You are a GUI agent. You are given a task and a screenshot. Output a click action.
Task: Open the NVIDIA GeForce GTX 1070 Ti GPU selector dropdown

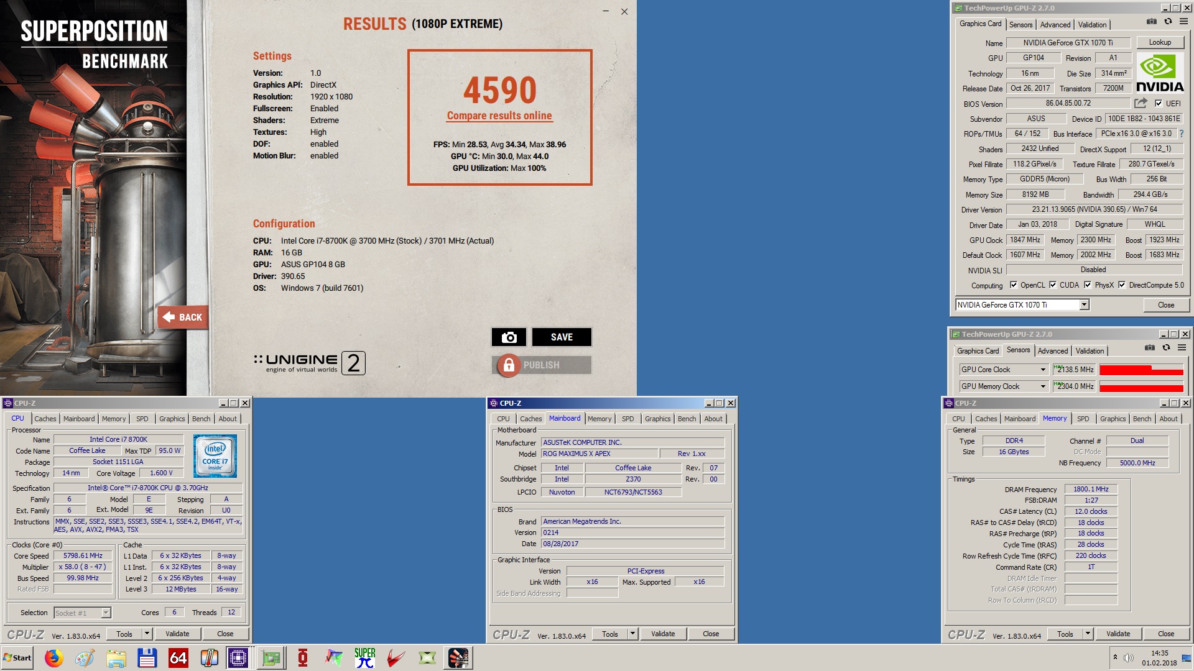[x=1084, y=305]
